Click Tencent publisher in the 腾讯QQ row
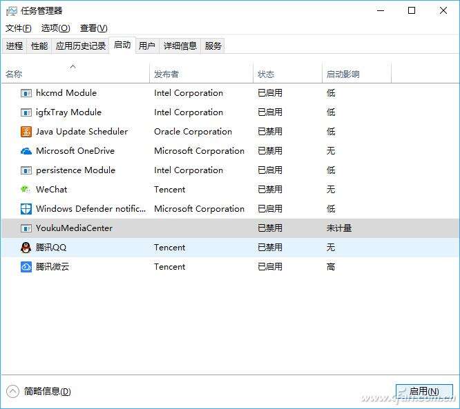Image resolution: width=460 pixels, height=409 pixels. point(170,248)
